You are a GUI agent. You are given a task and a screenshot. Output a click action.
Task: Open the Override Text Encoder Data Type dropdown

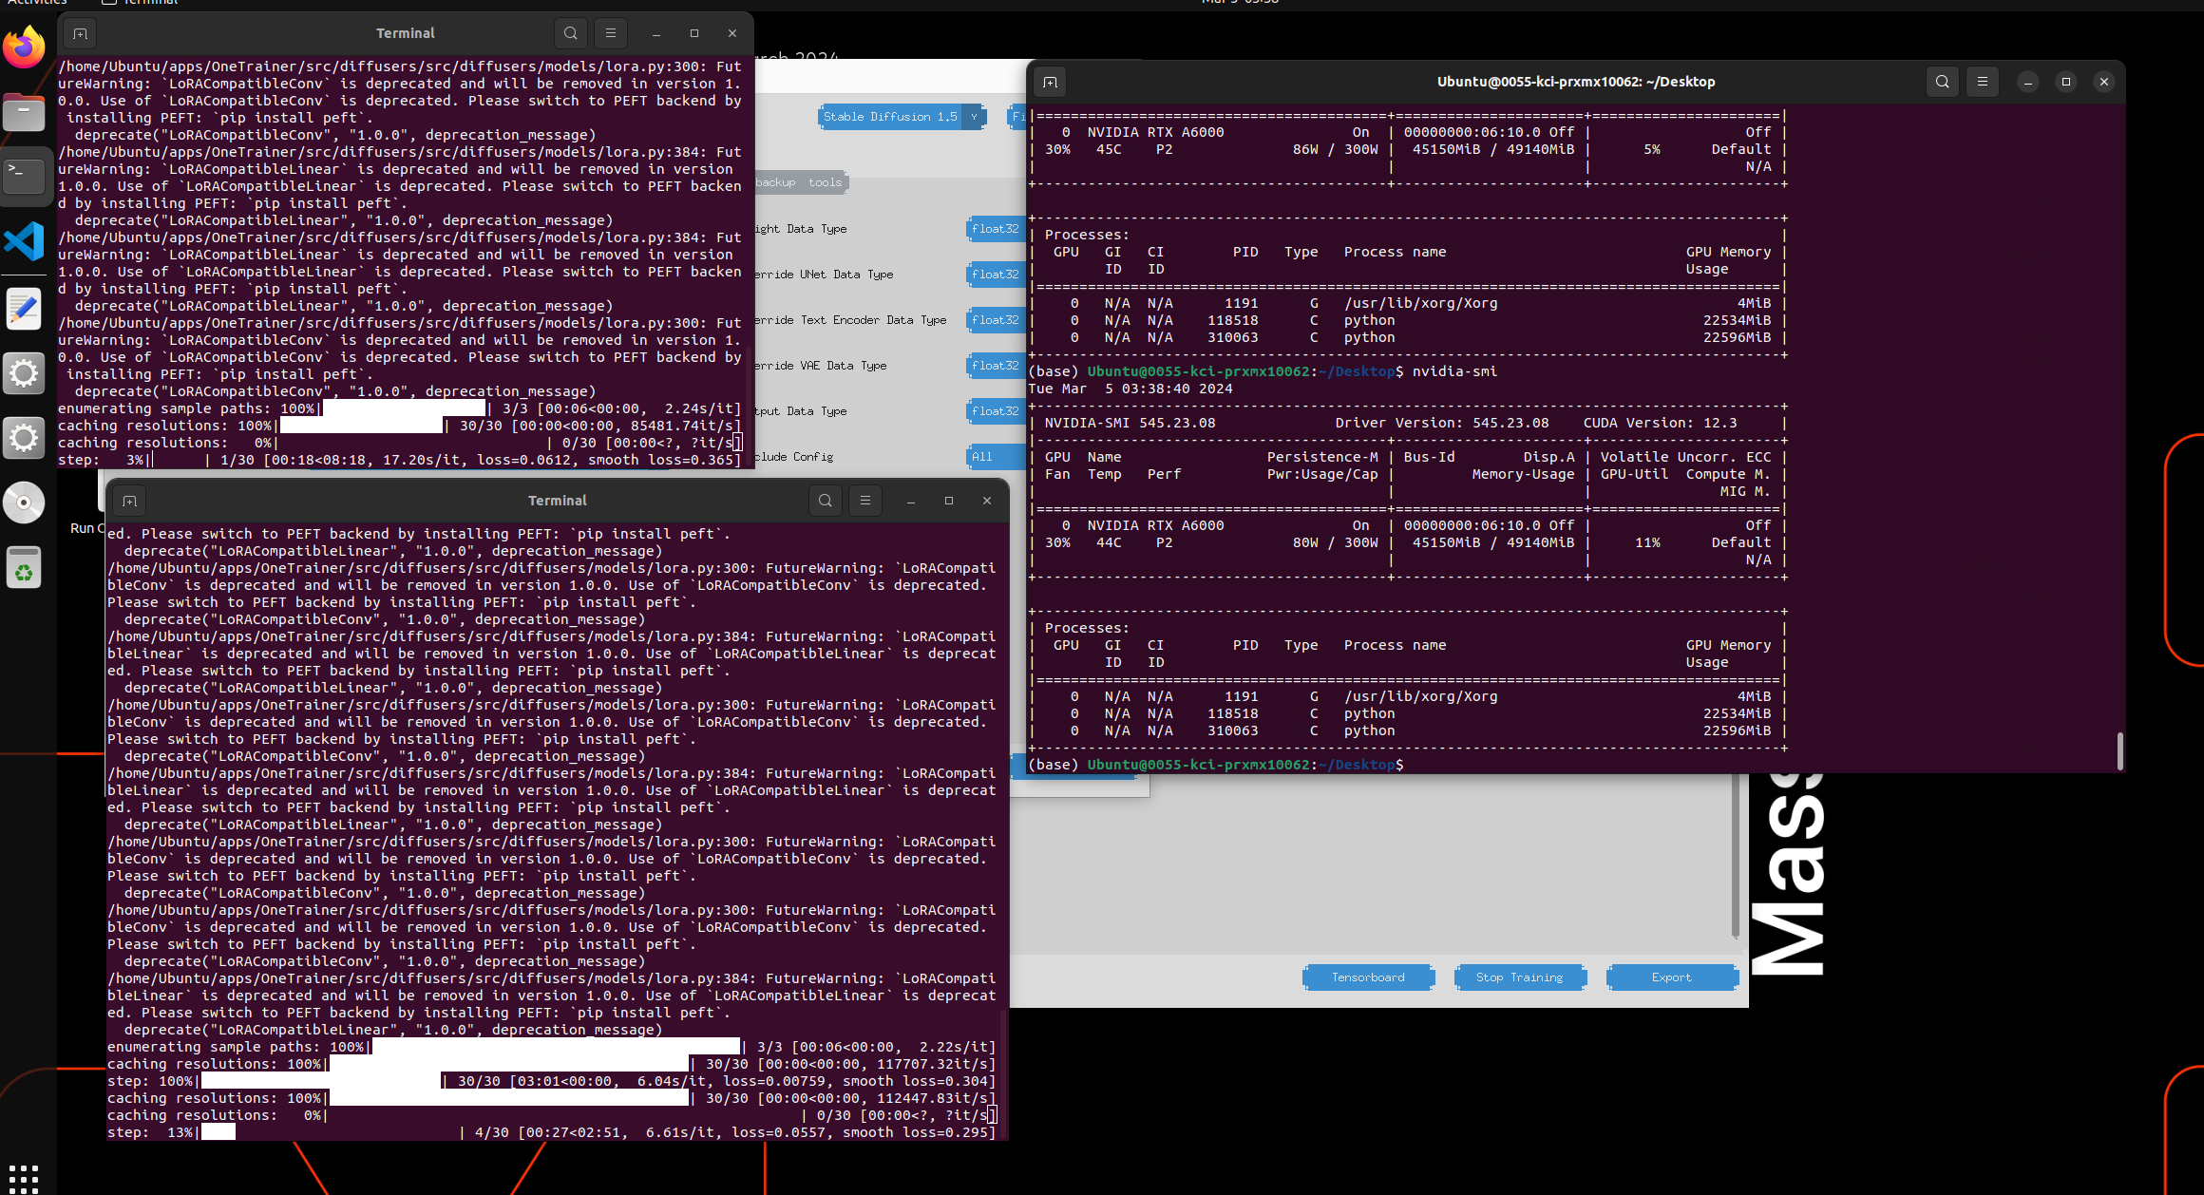coord(995,320)
